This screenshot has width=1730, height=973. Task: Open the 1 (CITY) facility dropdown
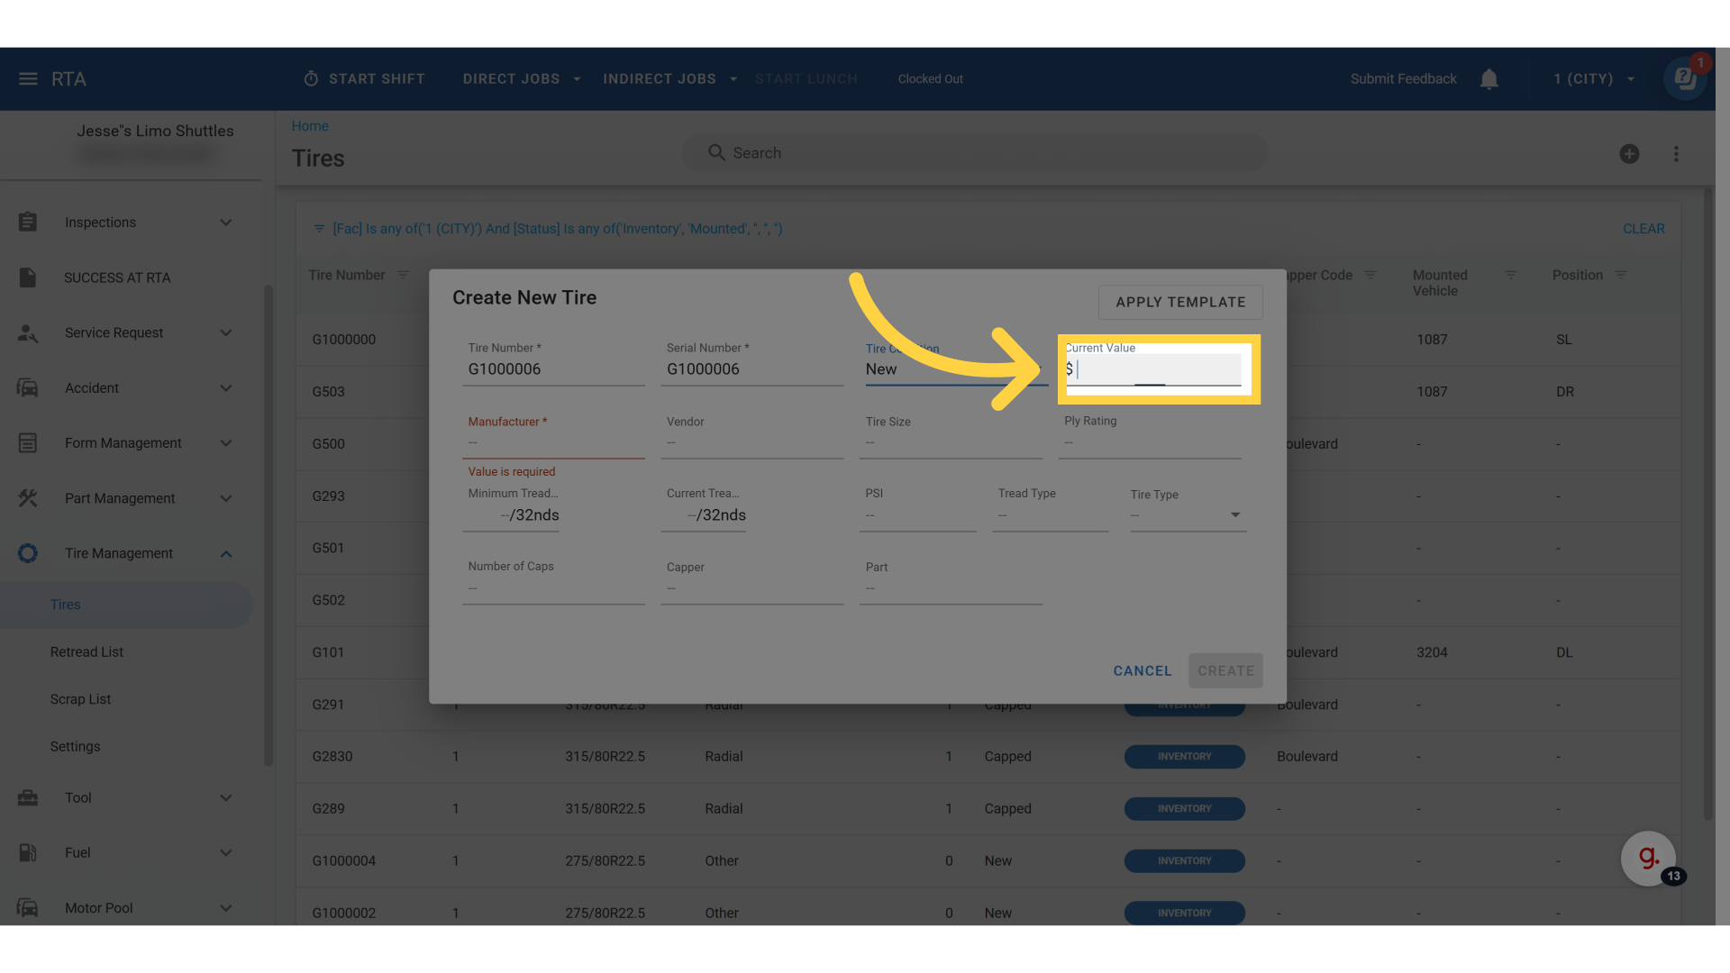(1591, 78)
